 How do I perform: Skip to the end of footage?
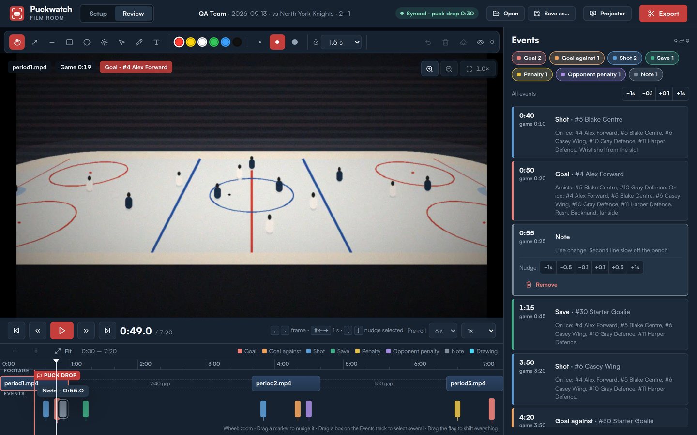(x=107, y=331)
